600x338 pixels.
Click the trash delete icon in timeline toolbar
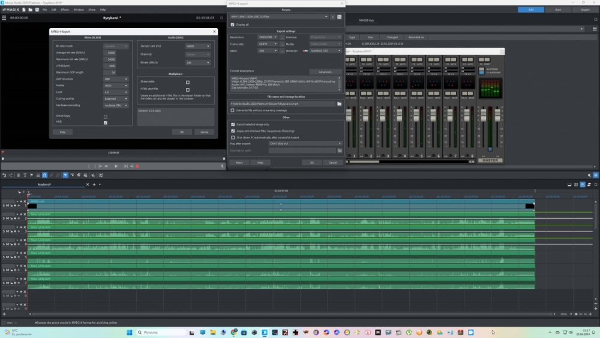[x=17, y=176]
